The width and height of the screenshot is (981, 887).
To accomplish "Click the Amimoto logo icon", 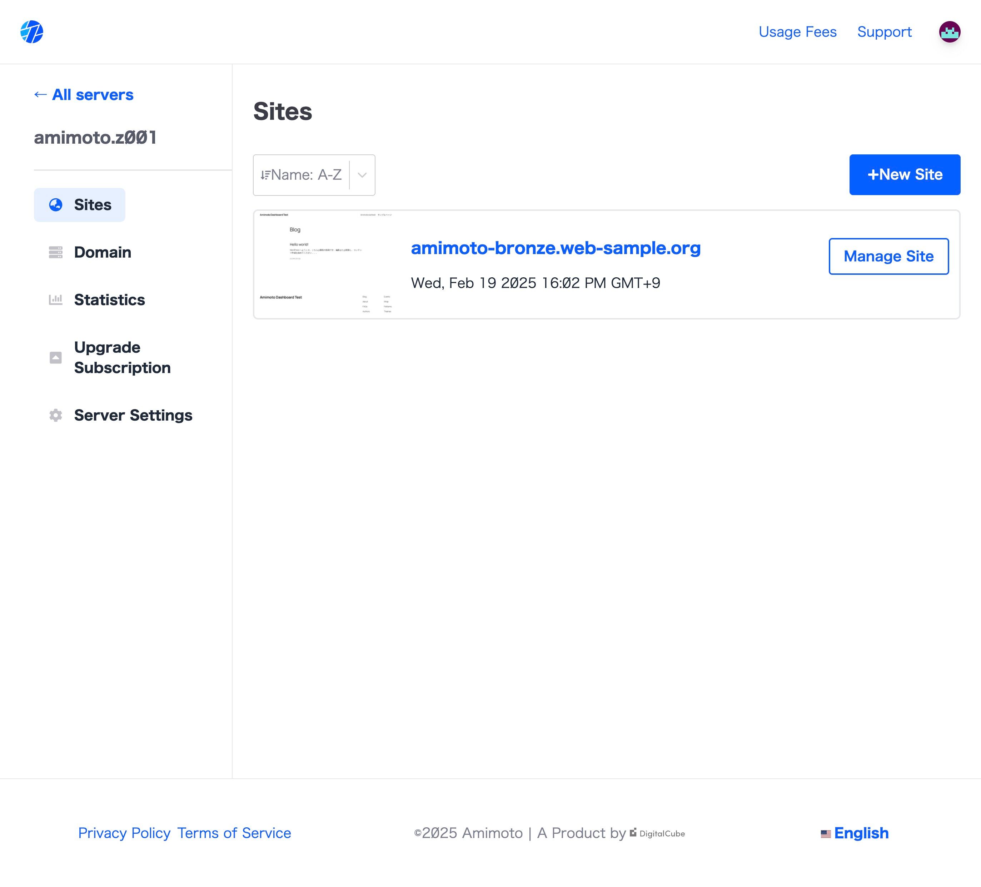I will [x=32, y=32].
